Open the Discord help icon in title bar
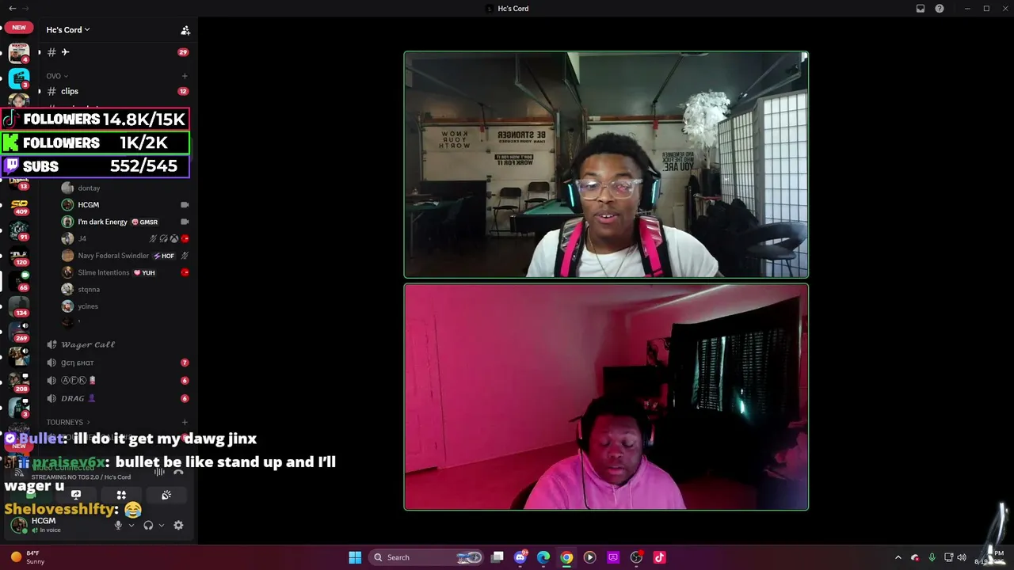Screen dimensions: 1014x570 [940, 9]
